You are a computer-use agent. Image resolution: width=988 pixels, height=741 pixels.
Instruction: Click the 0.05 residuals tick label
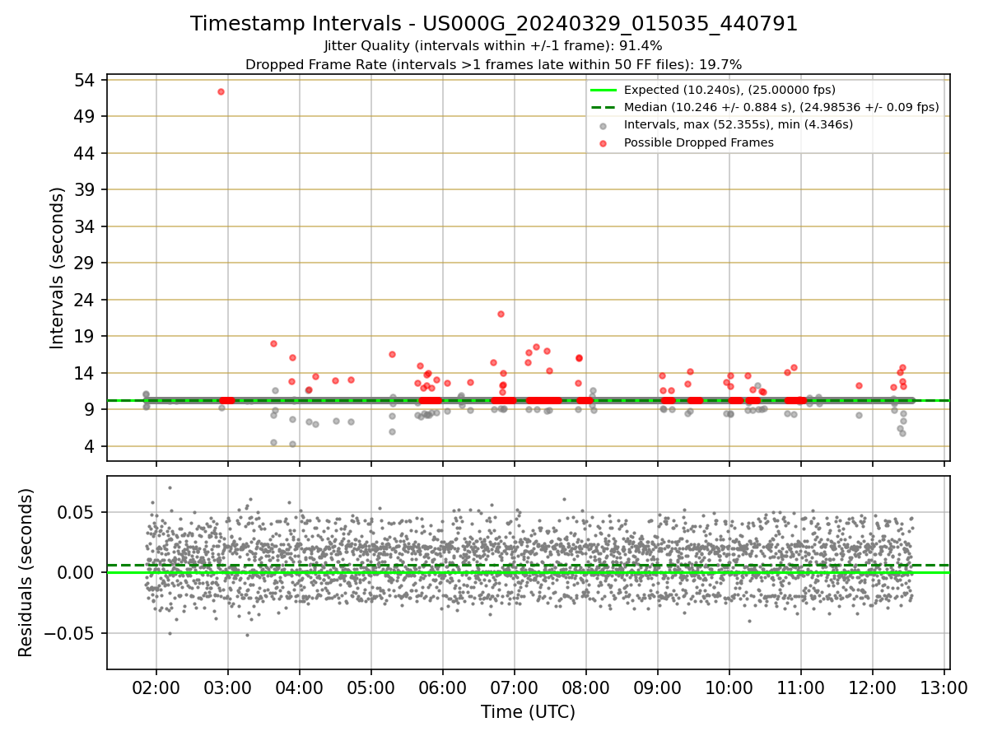coord(77,512)
